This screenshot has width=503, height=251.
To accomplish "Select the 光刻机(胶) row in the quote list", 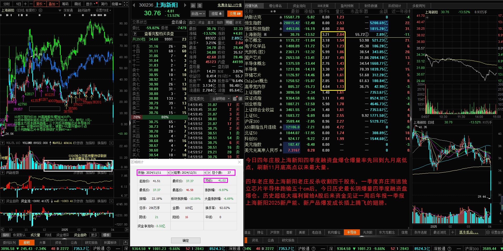I will 327,52.
